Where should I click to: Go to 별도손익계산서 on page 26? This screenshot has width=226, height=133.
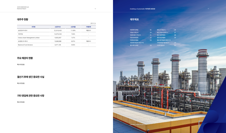click(x=161, y=30)
